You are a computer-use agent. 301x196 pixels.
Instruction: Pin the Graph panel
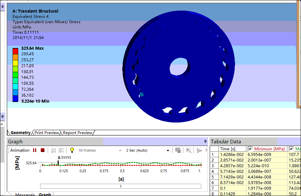tap(205, 141)
